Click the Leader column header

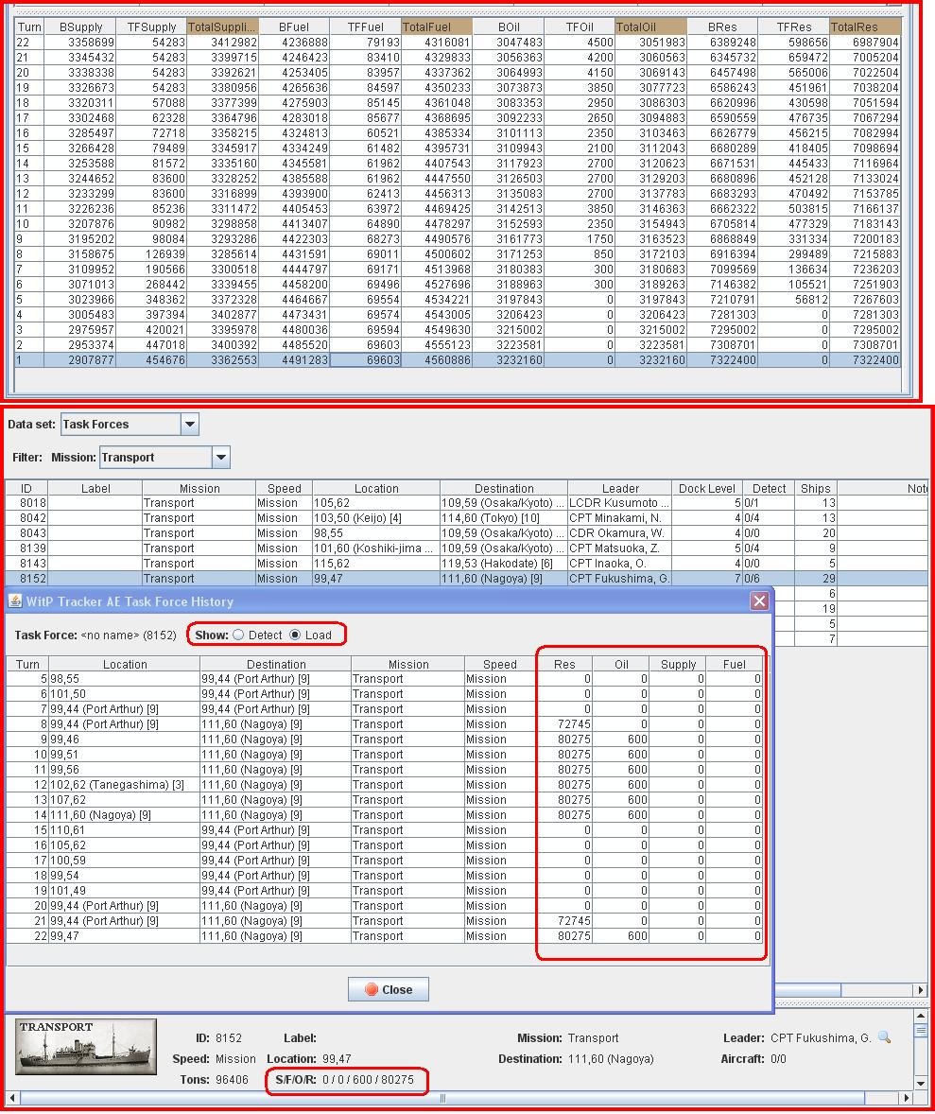coord(619,488)
